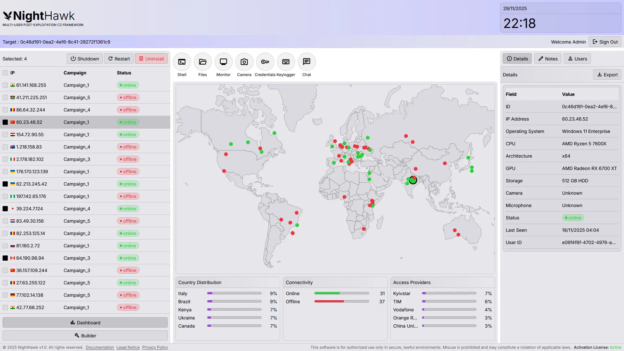Click the Online connectivity progress bar

pos(341,293)
